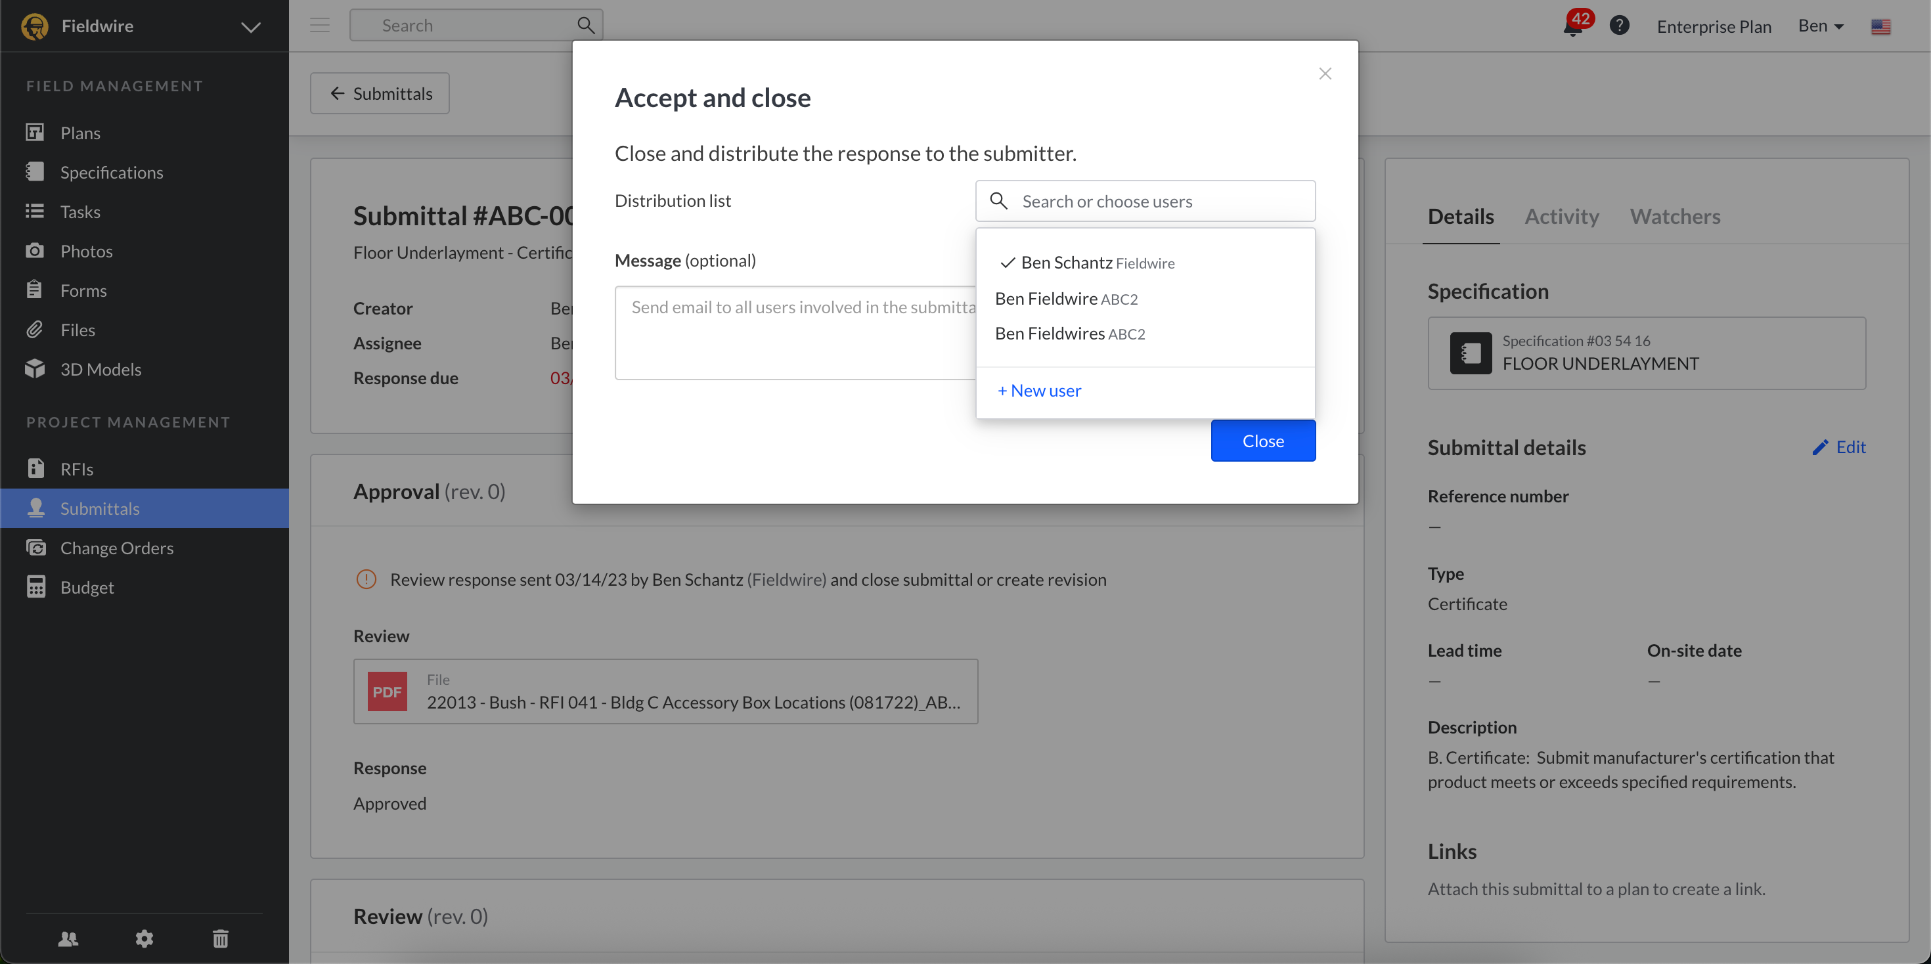1931x964 pixels.
Task: Open RFIs in the sidebar
Action: 76,468
